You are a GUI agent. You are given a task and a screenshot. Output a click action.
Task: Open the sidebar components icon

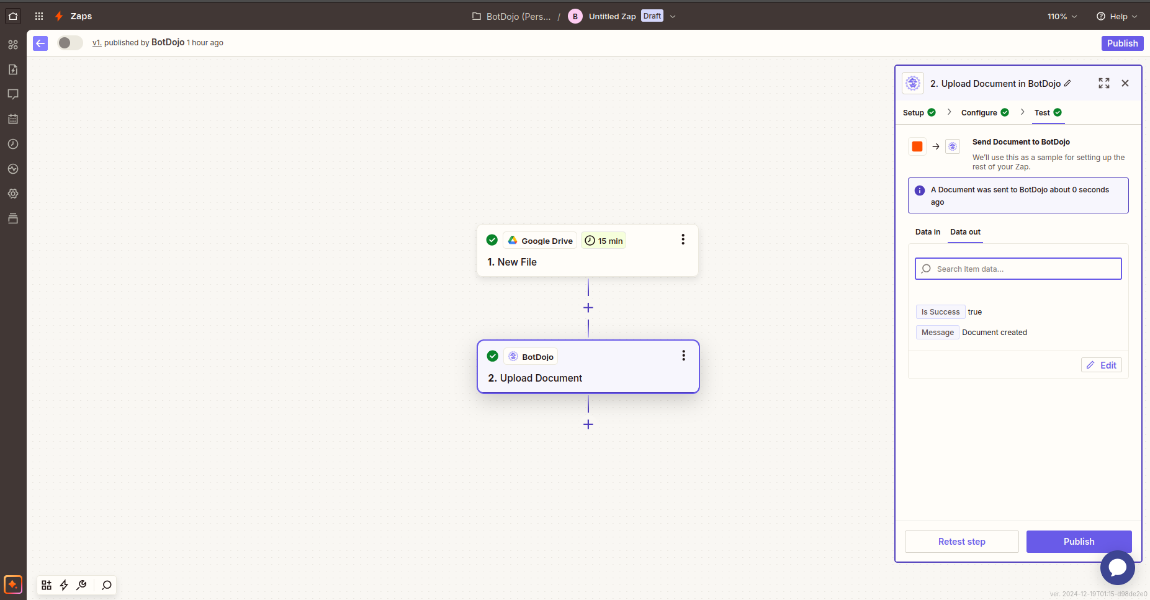click(x=13, y=45)
